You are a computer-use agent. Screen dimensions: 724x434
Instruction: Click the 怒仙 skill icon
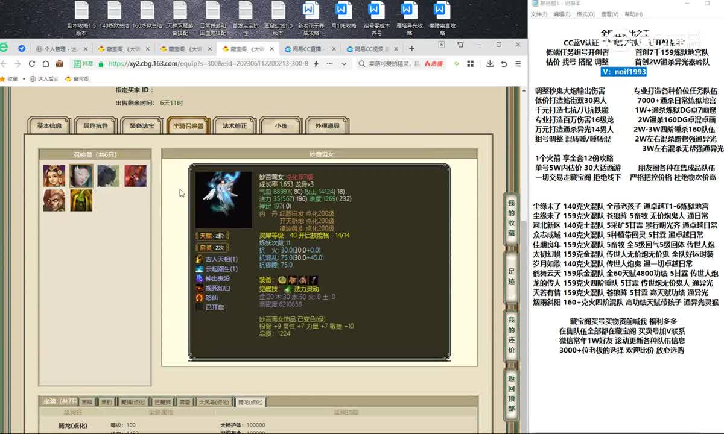click(200, 297)
